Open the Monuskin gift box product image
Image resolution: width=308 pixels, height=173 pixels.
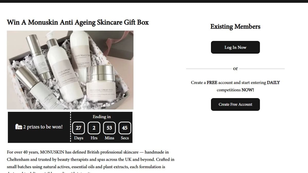[x=70, y=70]
